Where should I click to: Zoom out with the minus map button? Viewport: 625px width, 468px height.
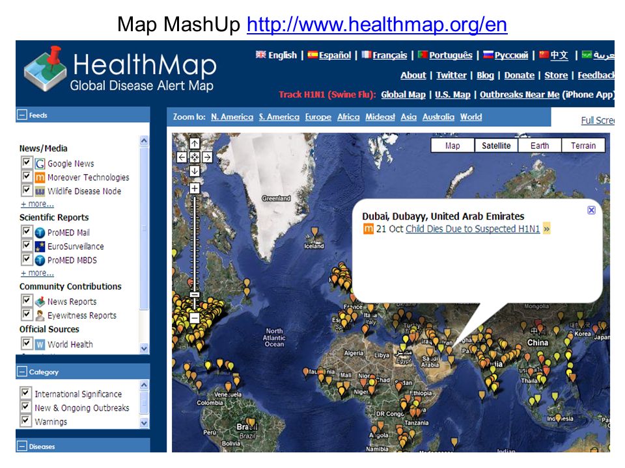[x=195, y=318]
